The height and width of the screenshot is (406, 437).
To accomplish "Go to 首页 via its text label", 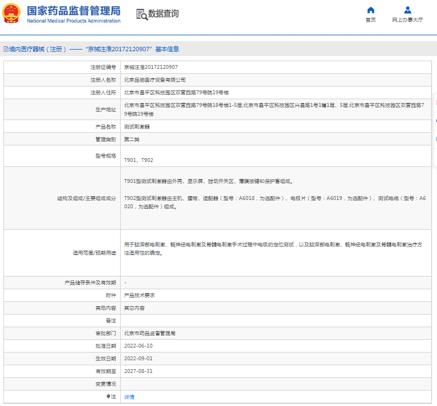I will pos(371,20).
